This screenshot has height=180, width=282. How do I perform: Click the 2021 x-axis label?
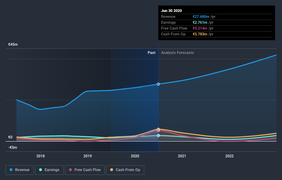point(182,156)
